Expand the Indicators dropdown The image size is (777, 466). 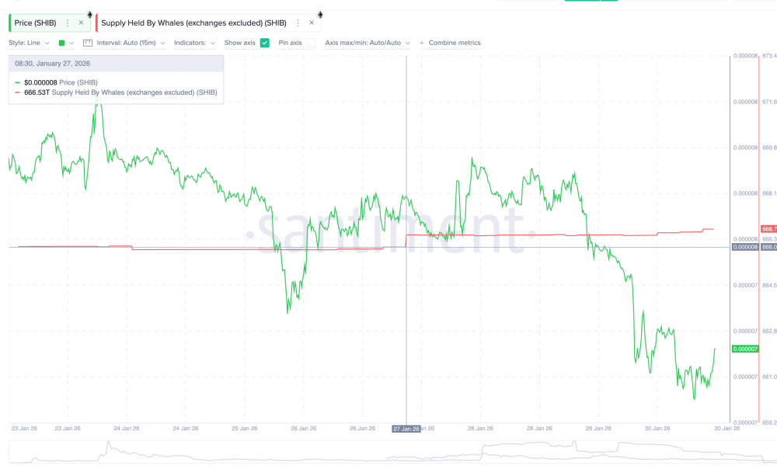pos(194,43)
